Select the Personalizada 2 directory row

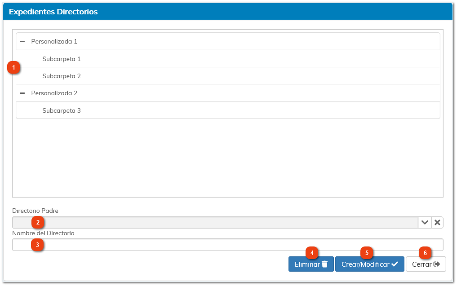[54, 93]
